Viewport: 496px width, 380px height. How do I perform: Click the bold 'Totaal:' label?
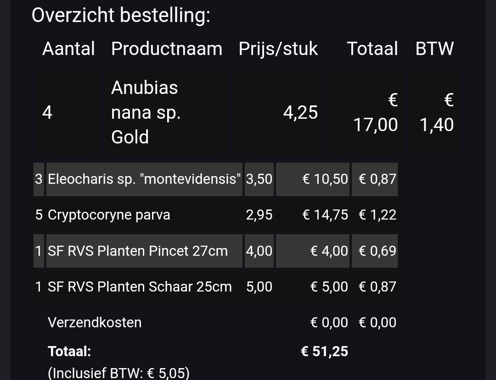click(69, 352)
